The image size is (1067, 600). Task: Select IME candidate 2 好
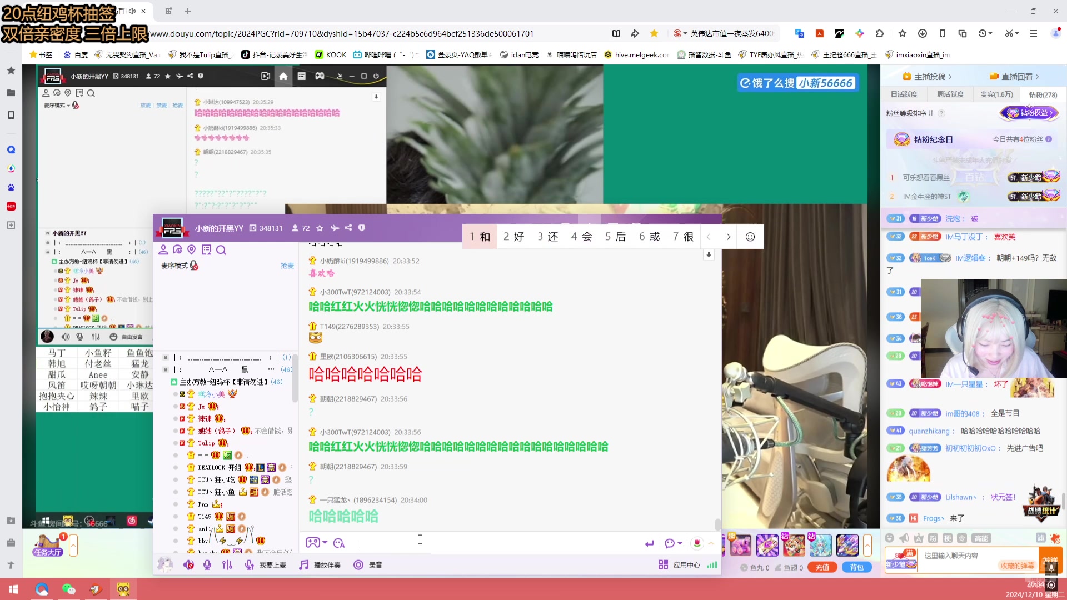[513, 237]
